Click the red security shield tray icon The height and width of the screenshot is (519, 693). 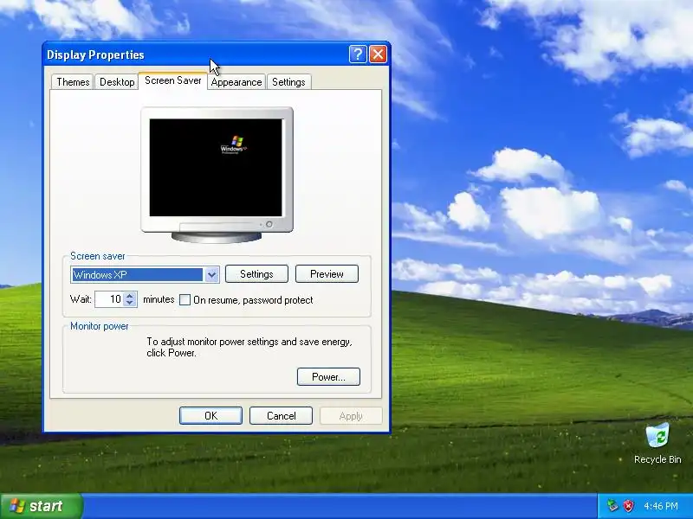click(629, 506)
